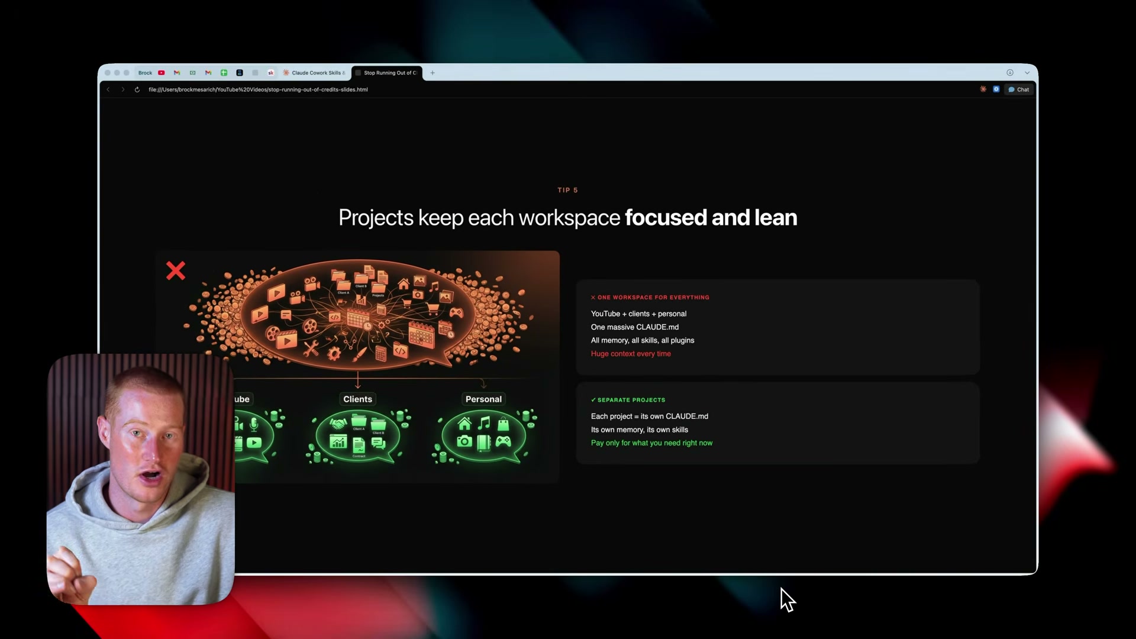Open the green money pinned tab
This screenshot has width=1136, height=639.
[192, 73]
